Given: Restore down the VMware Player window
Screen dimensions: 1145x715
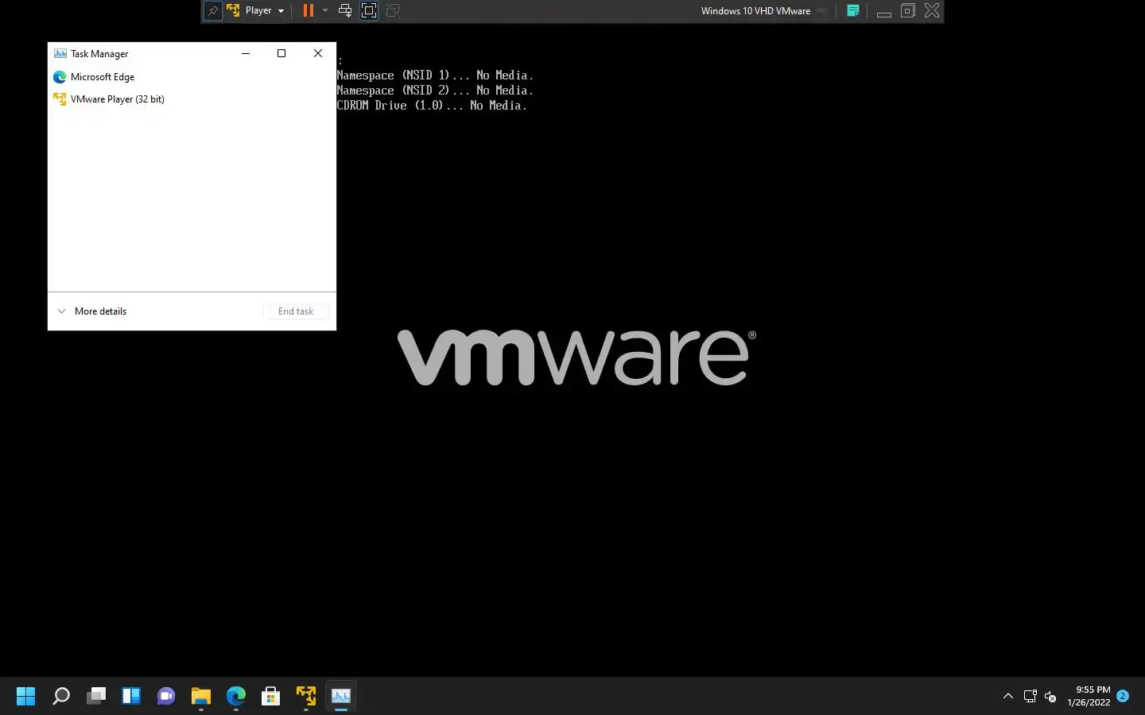Looking at the screenshot, I should 908,10.
